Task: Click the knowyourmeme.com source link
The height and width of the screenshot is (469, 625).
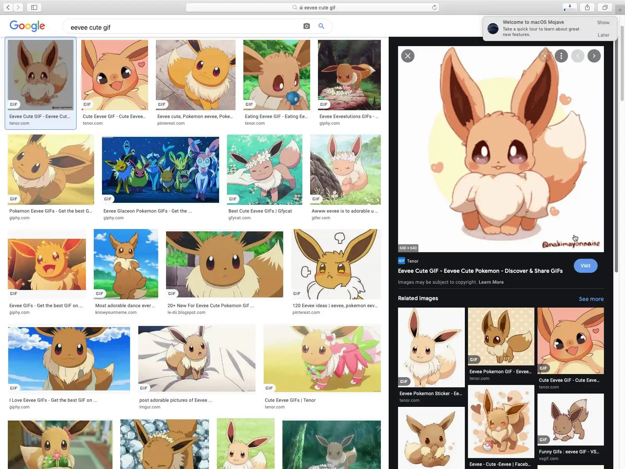Action: pos(116,312)
